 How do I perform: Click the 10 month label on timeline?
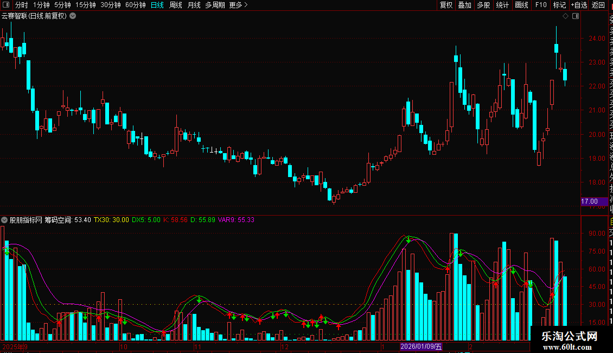click(x=124, y=346)
